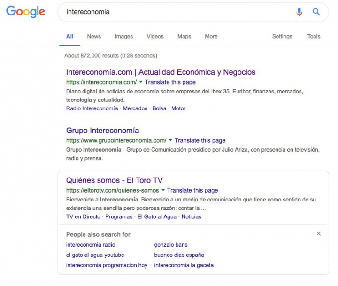The width and height of the screenshot is (338, 286).
Task: Open Intereconomía.com Actualidad Económica result
Action: [x=161, y=72]
